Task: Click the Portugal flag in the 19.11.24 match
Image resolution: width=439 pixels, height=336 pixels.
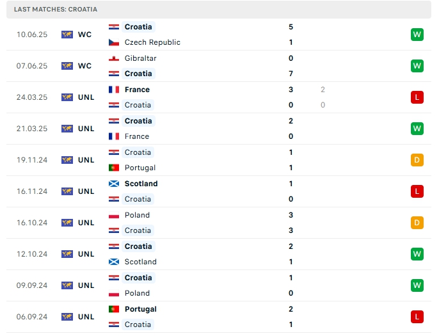Action: [114, 168]
